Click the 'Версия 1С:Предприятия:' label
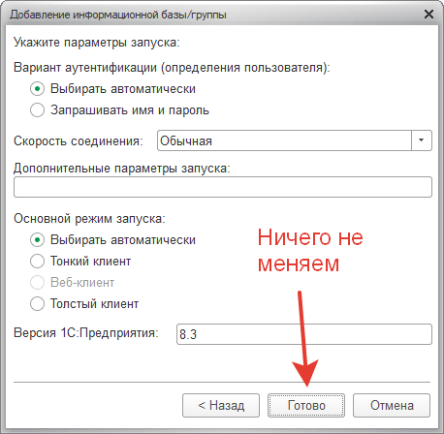444x434 pixels. point(86,332)
